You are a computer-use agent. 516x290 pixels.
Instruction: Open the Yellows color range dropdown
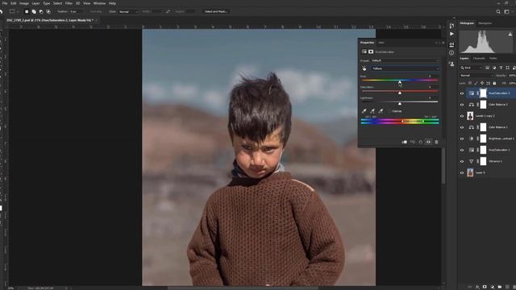coord(405,68)
